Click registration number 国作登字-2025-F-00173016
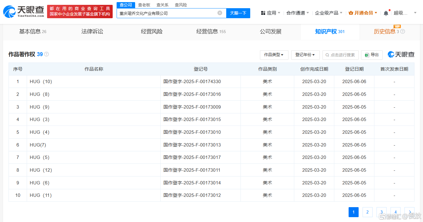This screenshot has width=423, height=222. click(192, 94)
